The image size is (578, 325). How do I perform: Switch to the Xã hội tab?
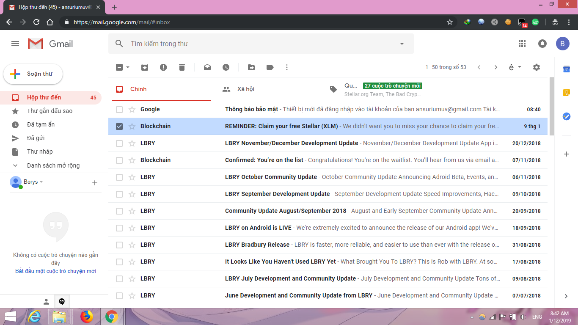coord(268,89)
